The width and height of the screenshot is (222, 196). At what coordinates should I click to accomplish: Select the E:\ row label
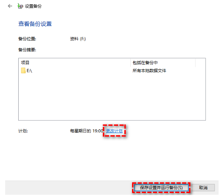coord(30,71)
